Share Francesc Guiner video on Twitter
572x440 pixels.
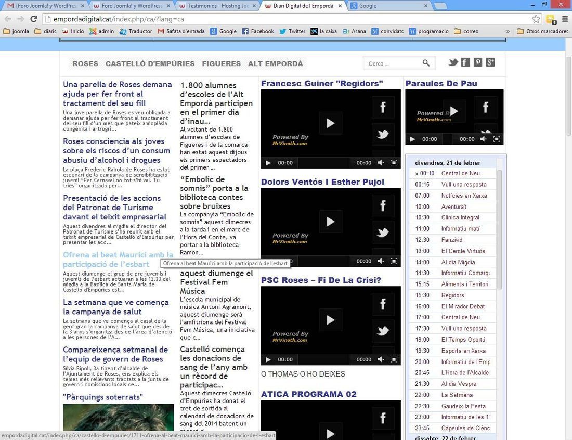[x=383, y=134]
